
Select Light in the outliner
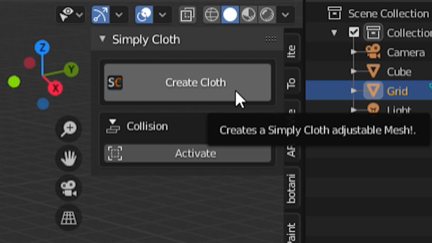(399, 110)
